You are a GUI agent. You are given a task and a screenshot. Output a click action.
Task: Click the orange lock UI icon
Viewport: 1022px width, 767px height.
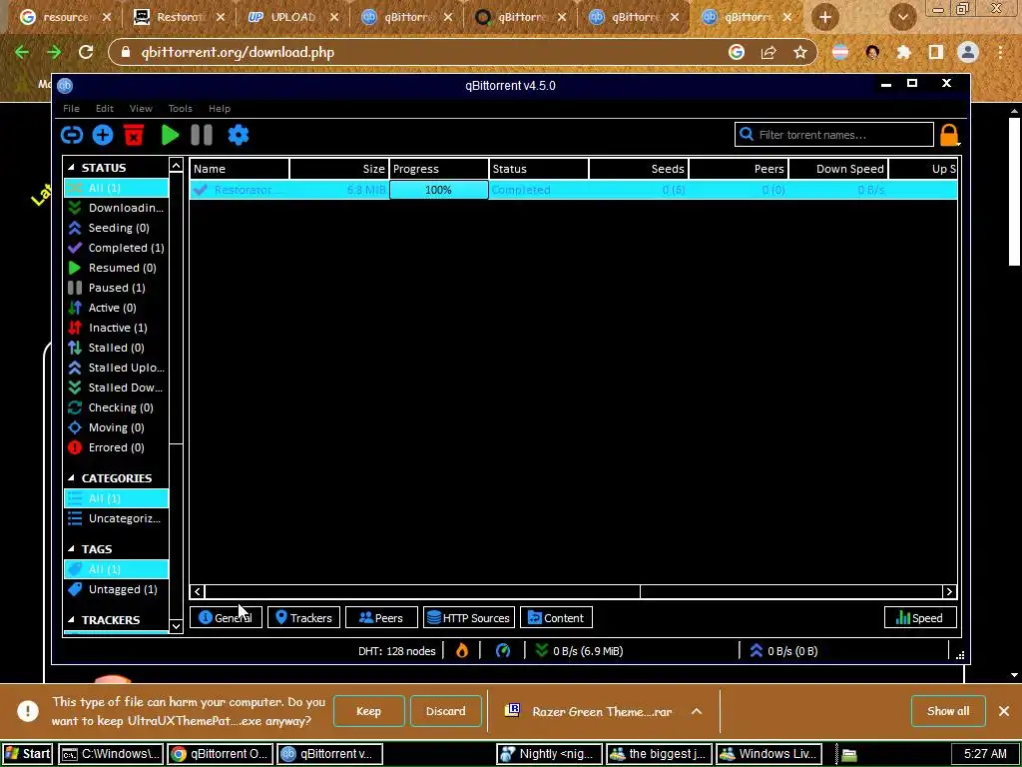[x=949, y=135]
